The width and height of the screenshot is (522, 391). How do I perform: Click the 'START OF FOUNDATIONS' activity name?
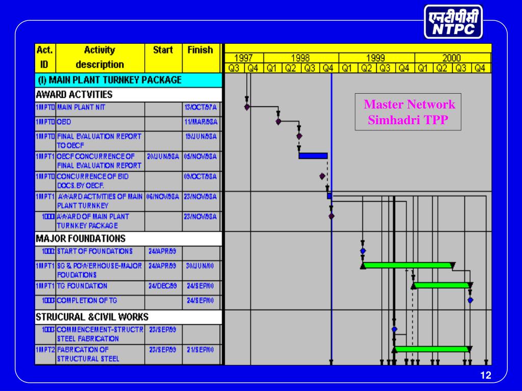pos(95,252)
